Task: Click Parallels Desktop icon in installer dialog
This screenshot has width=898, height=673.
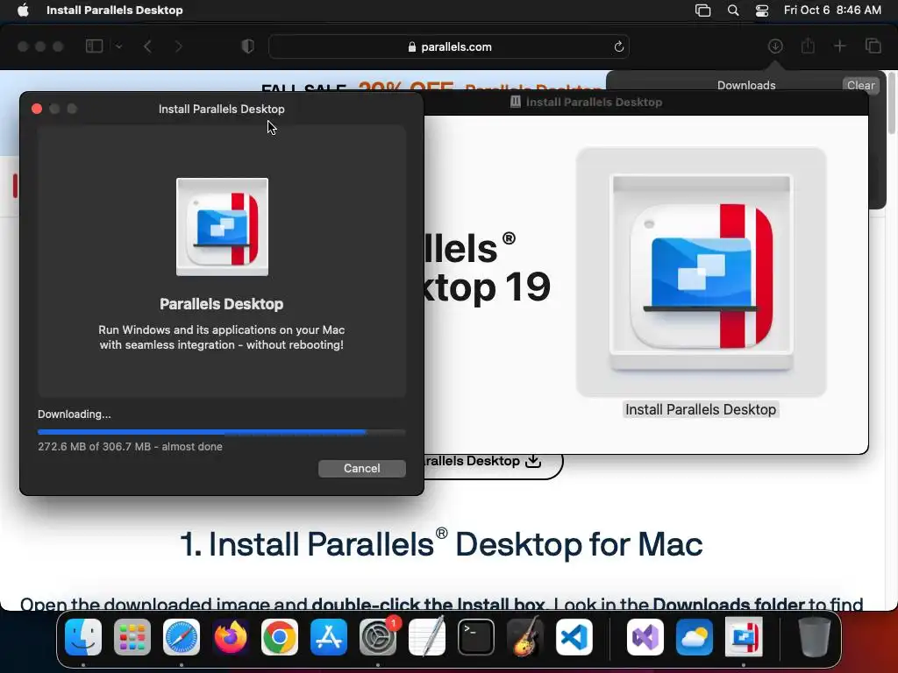Action: pyautogui.click(x=222, y=227)
